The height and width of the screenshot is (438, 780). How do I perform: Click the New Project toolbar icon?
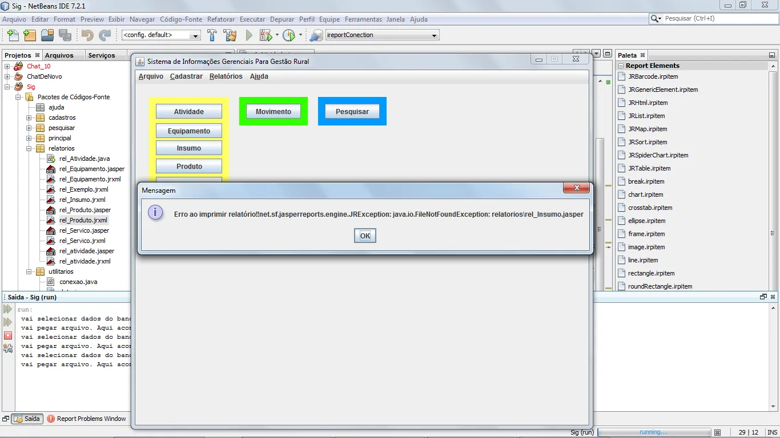click(x=30, y=35)
